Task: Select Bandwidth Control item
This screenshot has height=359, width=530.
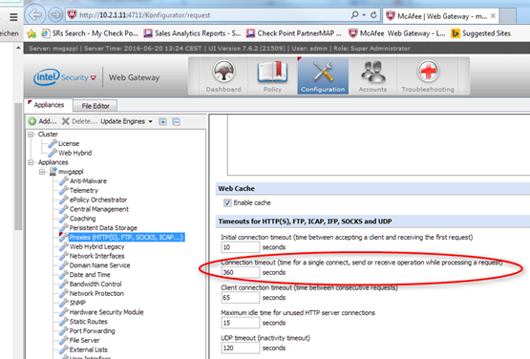Action: point(95,284)
